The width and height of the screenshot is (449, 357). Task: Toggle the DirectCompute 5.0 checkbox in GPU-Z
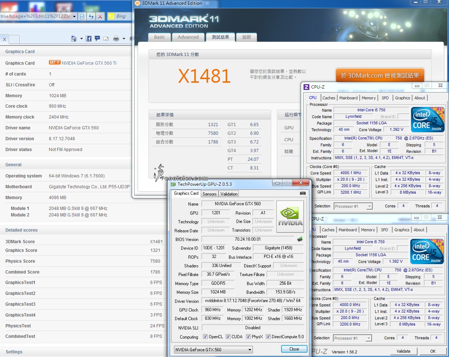point(268,337)
